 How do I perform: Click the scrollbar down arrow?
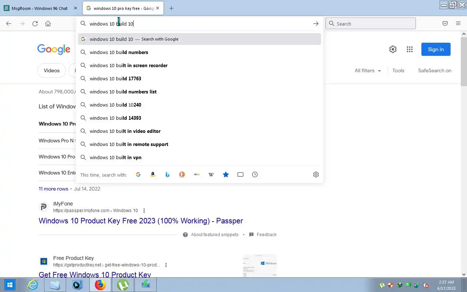pyautogui.click(x=464, y=274)
